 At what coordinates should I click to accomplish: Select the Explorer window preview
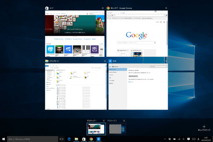click(76, 86)
